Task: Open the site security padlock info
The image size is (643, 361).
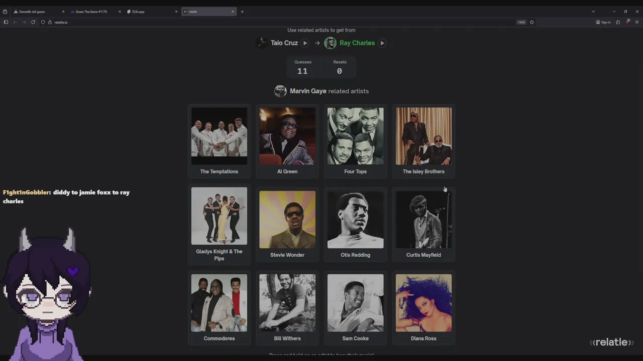Action: [50, 22]
